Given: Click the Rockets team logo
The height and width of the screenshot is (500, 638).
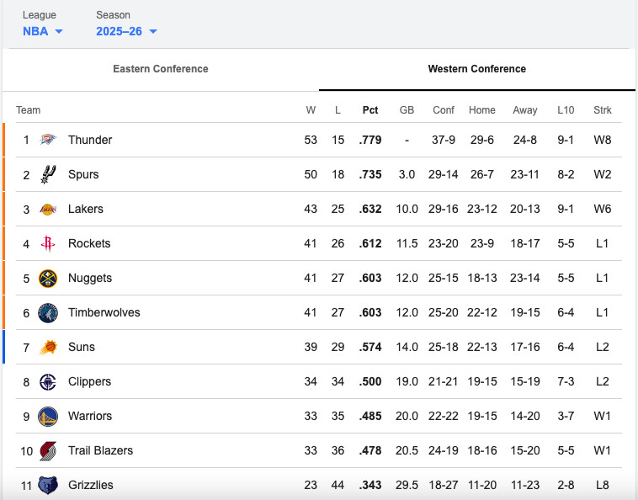Looking at the screenshot, I should pos(48,243).
